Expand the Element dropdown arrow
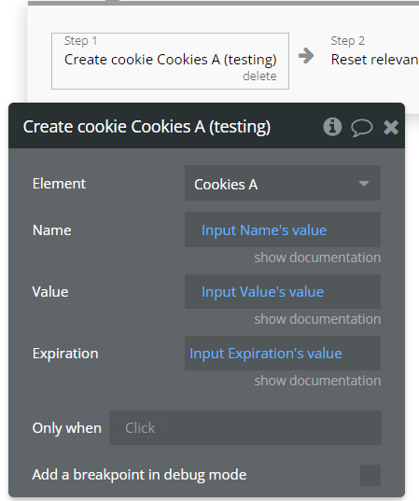 (364, 184)
